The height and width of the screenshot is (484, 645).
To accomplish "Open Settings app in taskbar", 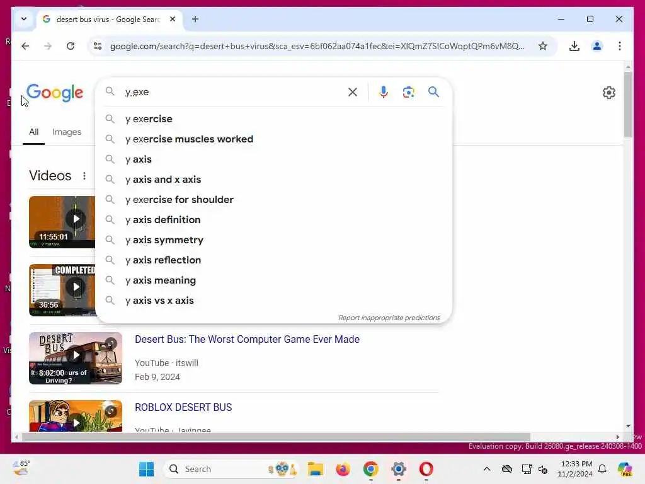I will coord(398,469).
